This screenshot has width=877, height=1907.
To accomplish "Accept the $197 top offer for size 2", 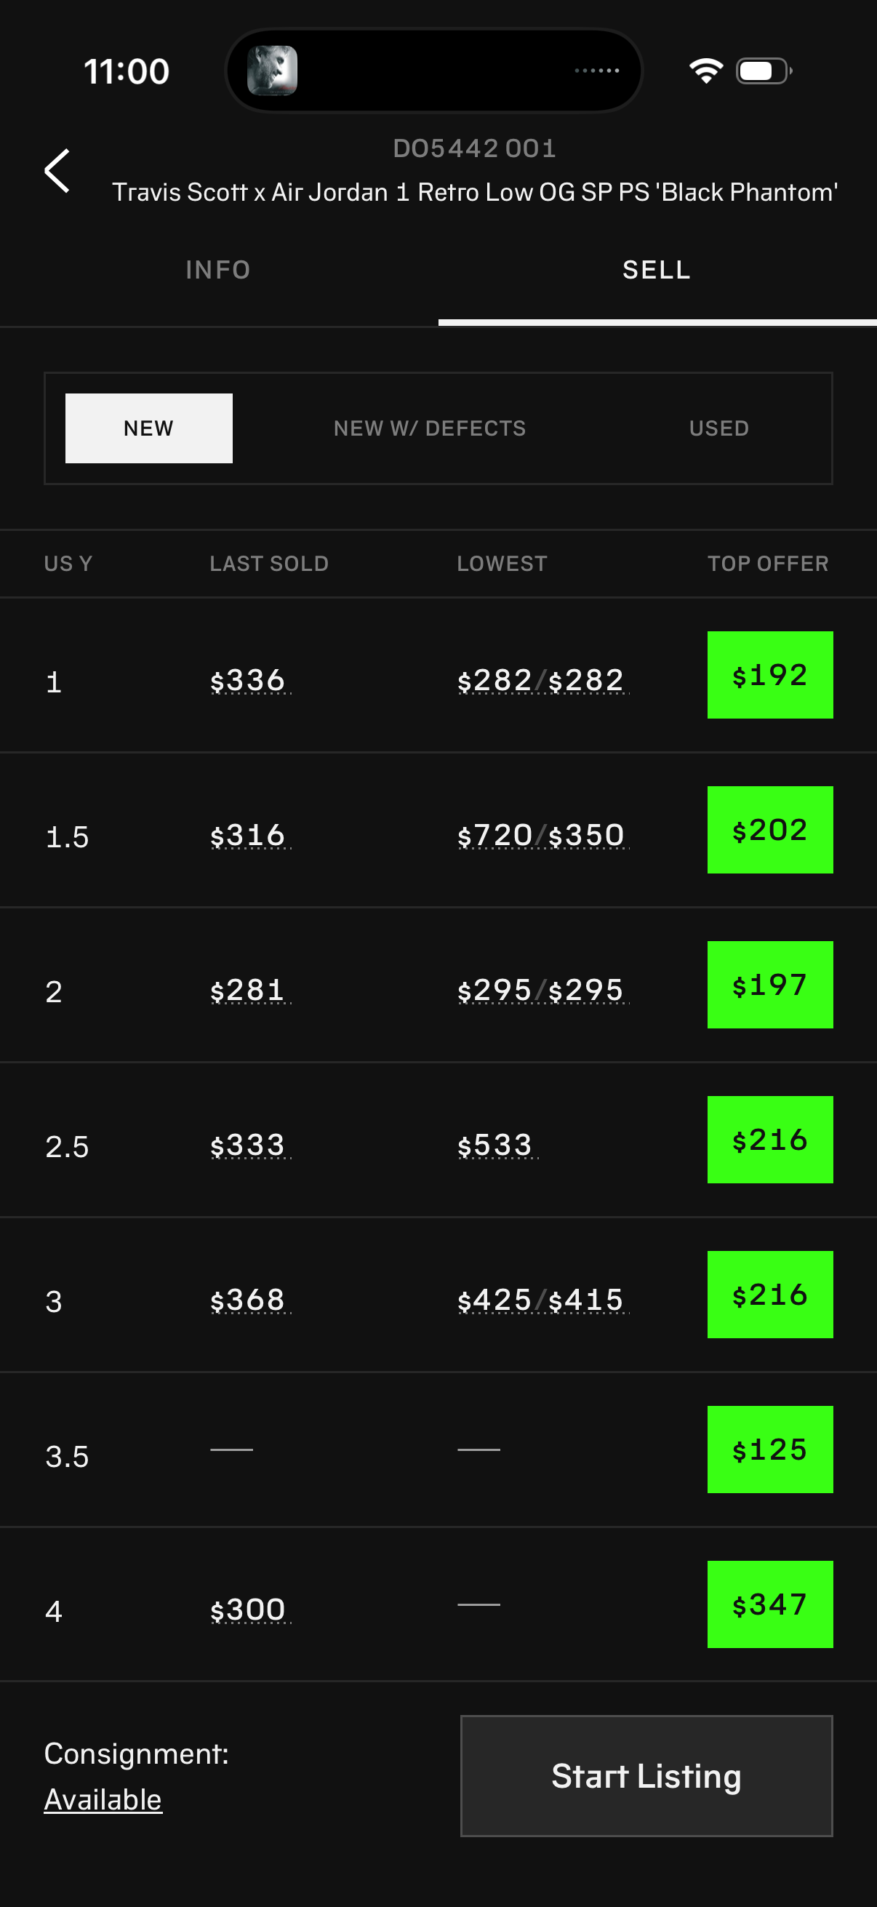I will 769,985.
